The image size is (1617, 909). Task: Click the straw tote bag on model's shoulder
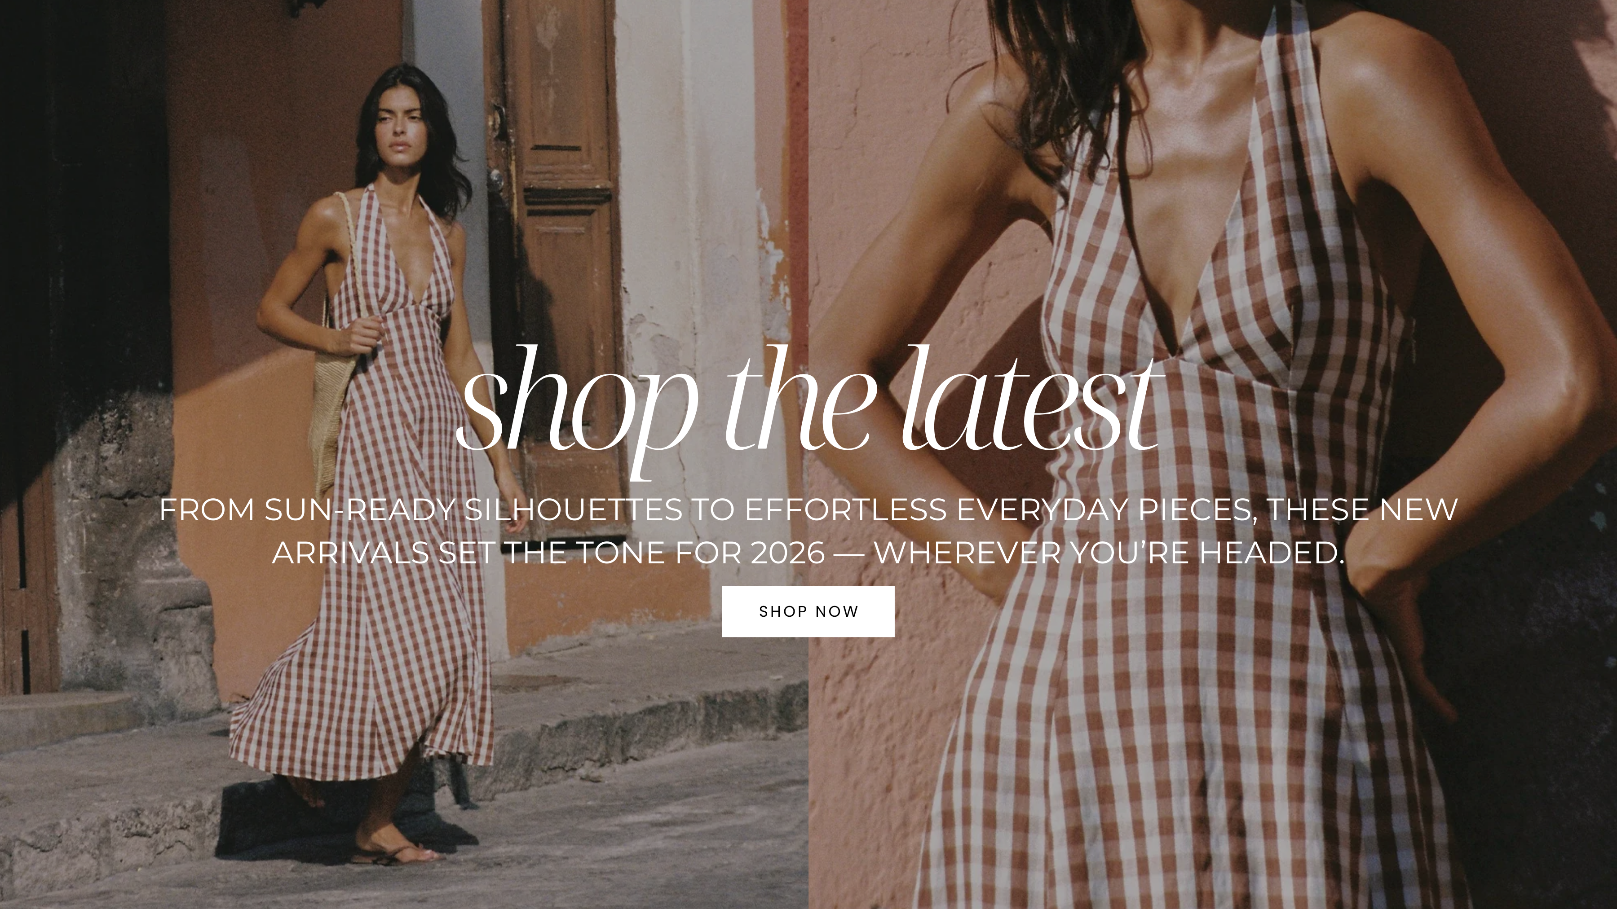click(x=333, y=389)
